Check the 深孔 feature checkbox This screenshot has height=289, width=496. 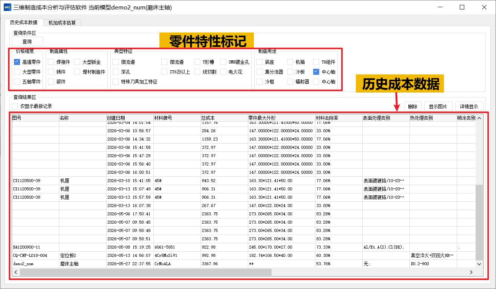pos(116,72)
